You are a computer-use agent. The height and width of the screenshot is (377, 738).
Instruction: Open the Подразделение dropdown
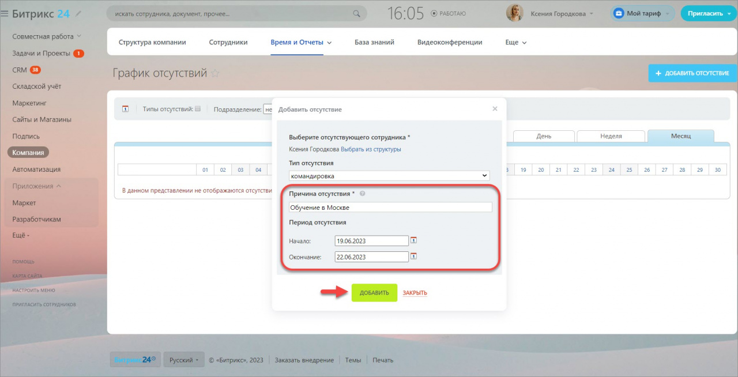(268, 109)
